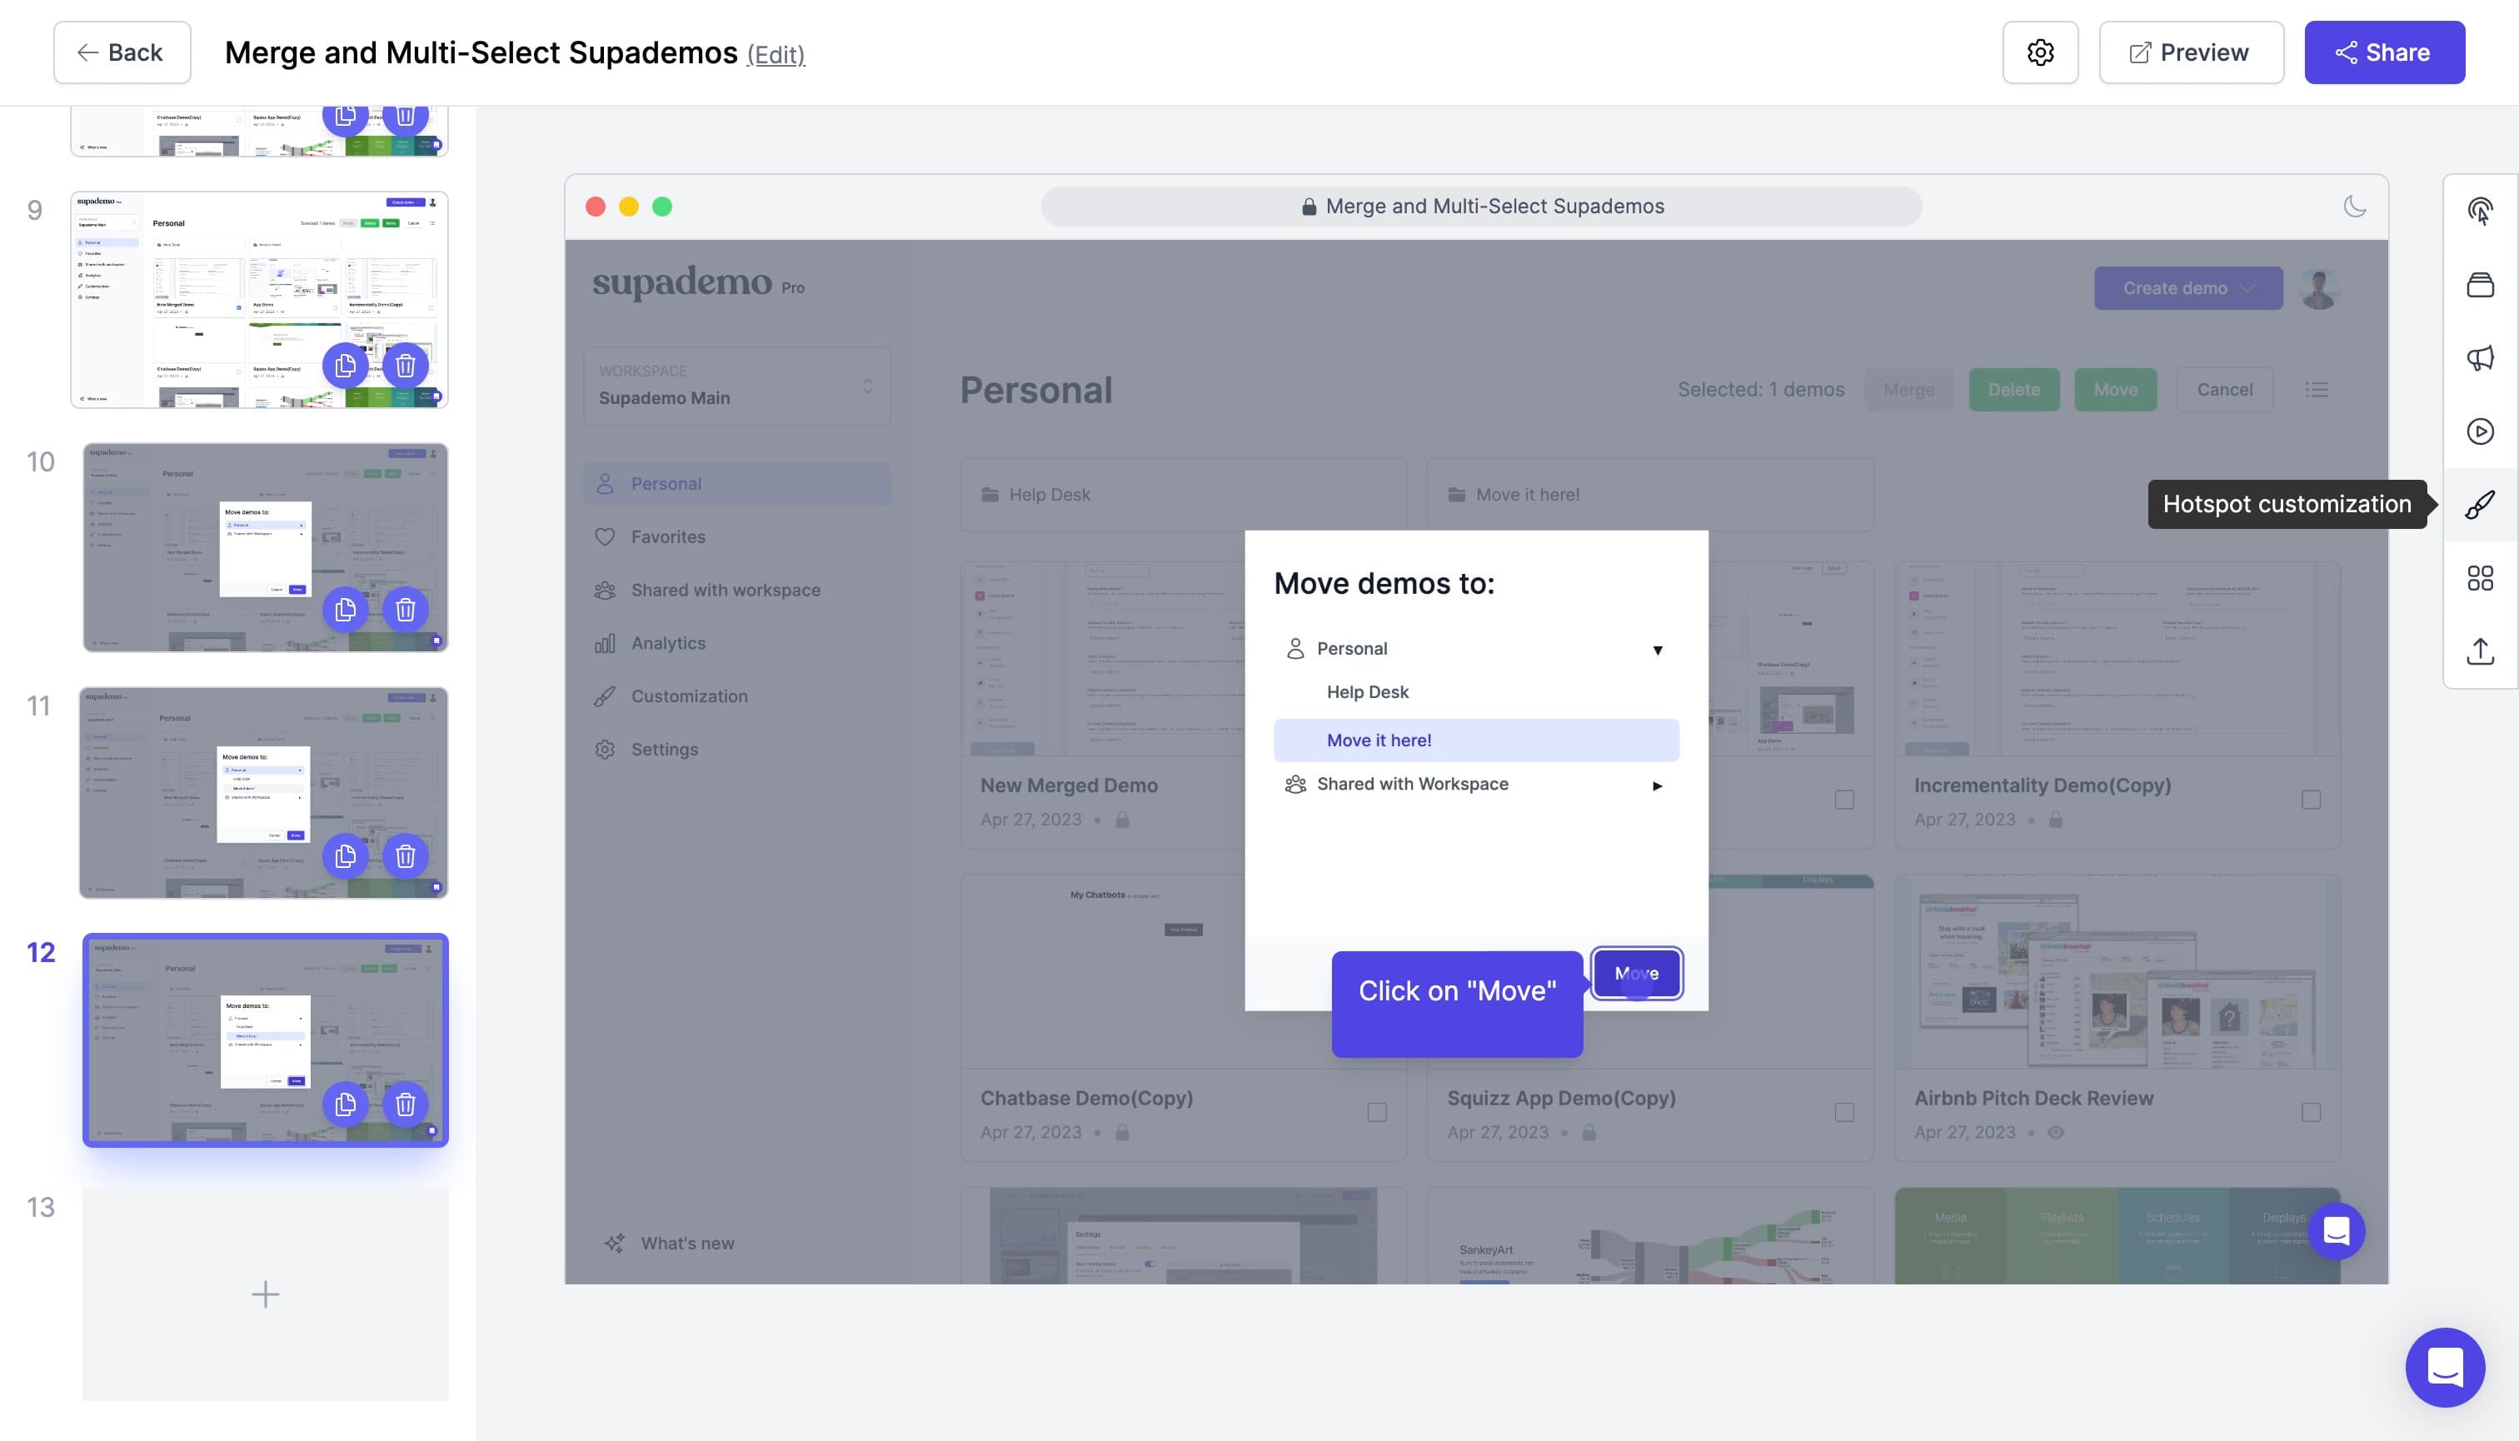The height and width of the screenshot is (1441, 2519).
Task: Open the four-squares apps icon in right toolbar
Action: click(x=2479, y=578)
